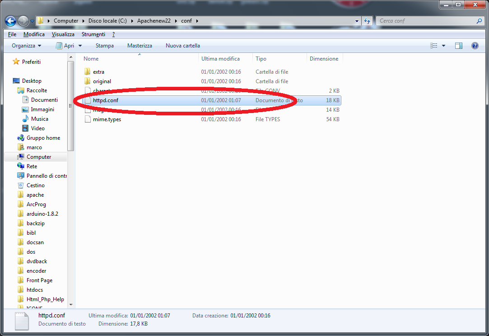Sort files by Ultima modifica column

pyautogui.click(x=220, y=59)
